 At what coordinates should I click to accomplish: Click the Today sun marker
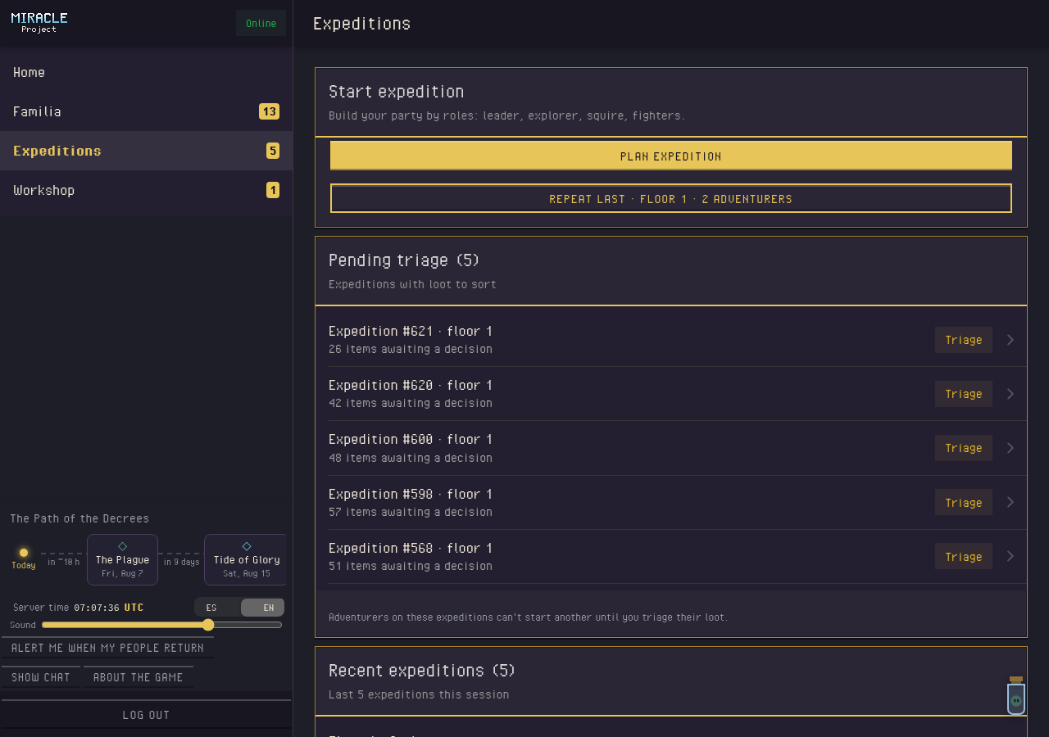point(24,553)
